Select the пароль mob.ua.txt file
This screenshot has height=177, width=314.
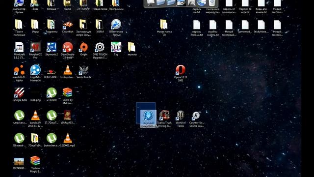tap(196, 25)
